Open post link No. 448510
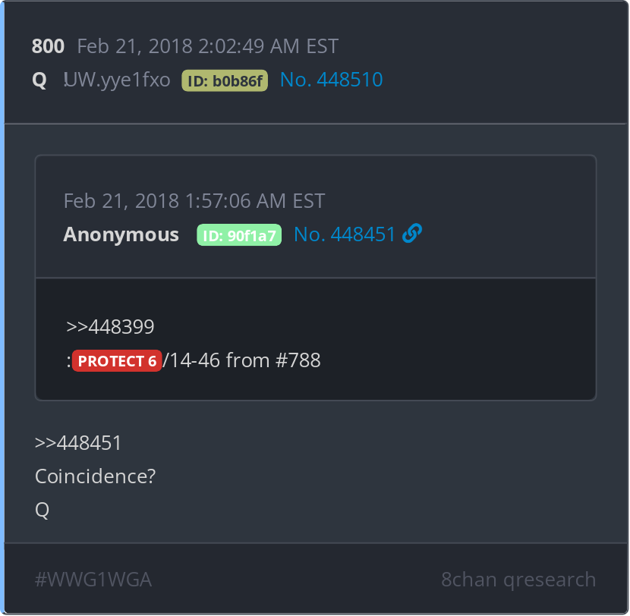The image size is (630, 616). (x=331, y=80)
